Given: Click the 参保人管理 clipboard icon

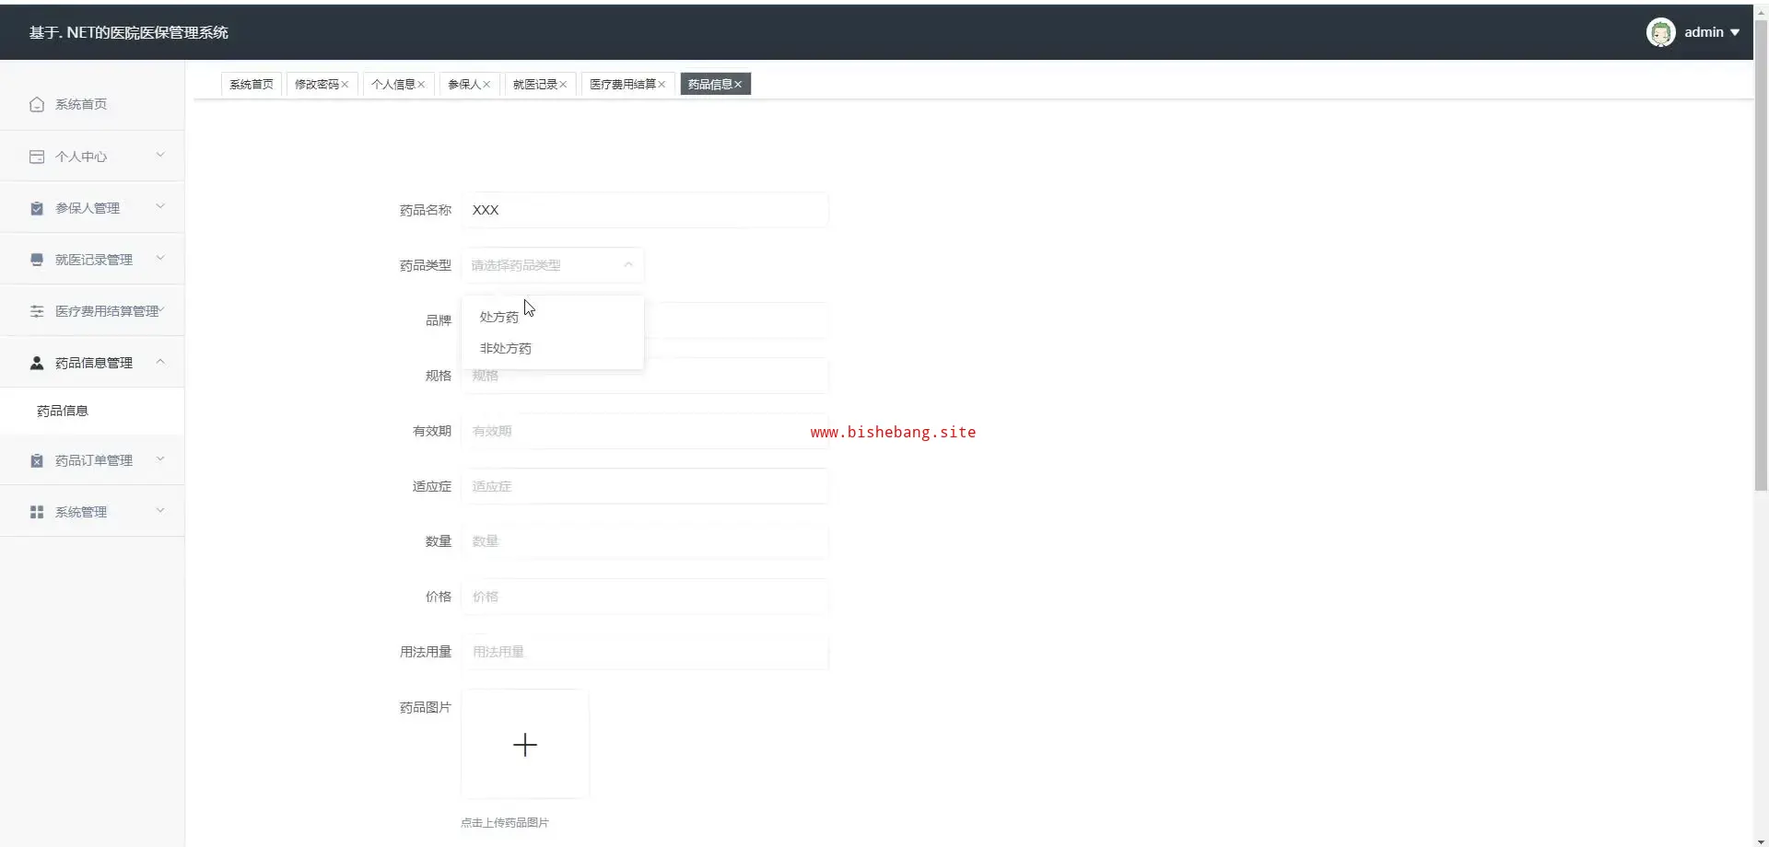Looking at the screenshot, I should click(37, 208).
